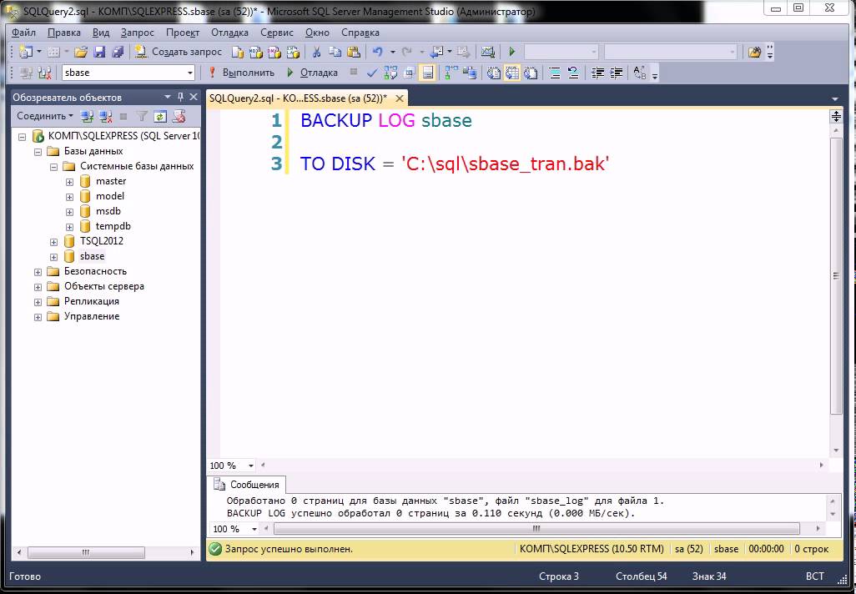Viewport: 856px width, 594px height.
Task: Click the change connection icon
Action: 45,73
